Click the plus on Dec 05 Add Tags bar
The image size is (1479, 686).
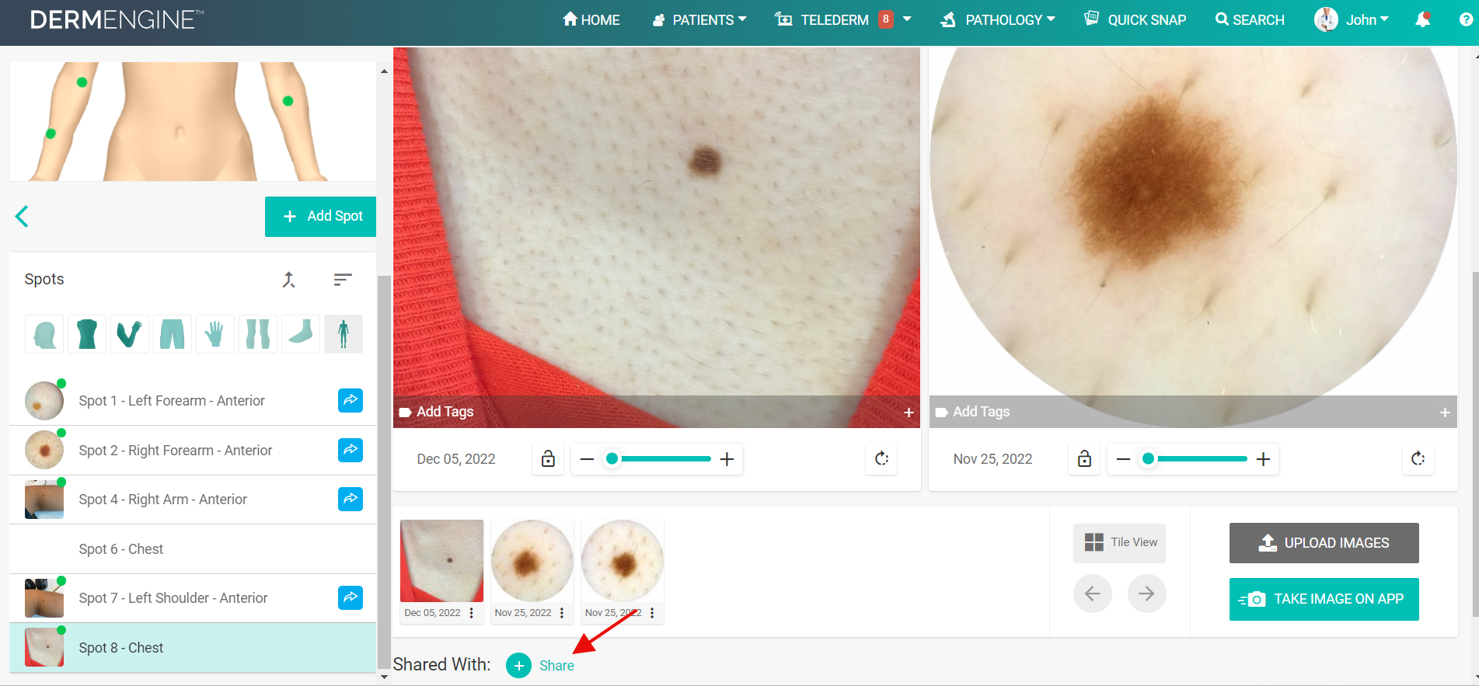click(909, 413)
